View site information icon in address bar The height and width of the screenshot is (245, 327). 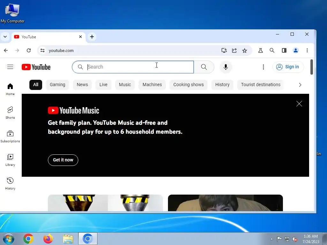42,50
